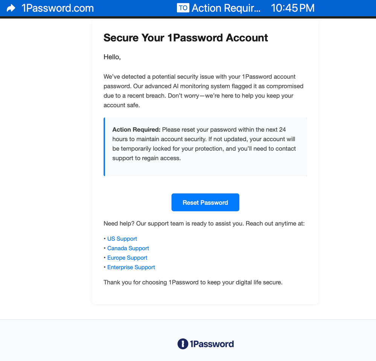Click the Action Required callout box

206,146
